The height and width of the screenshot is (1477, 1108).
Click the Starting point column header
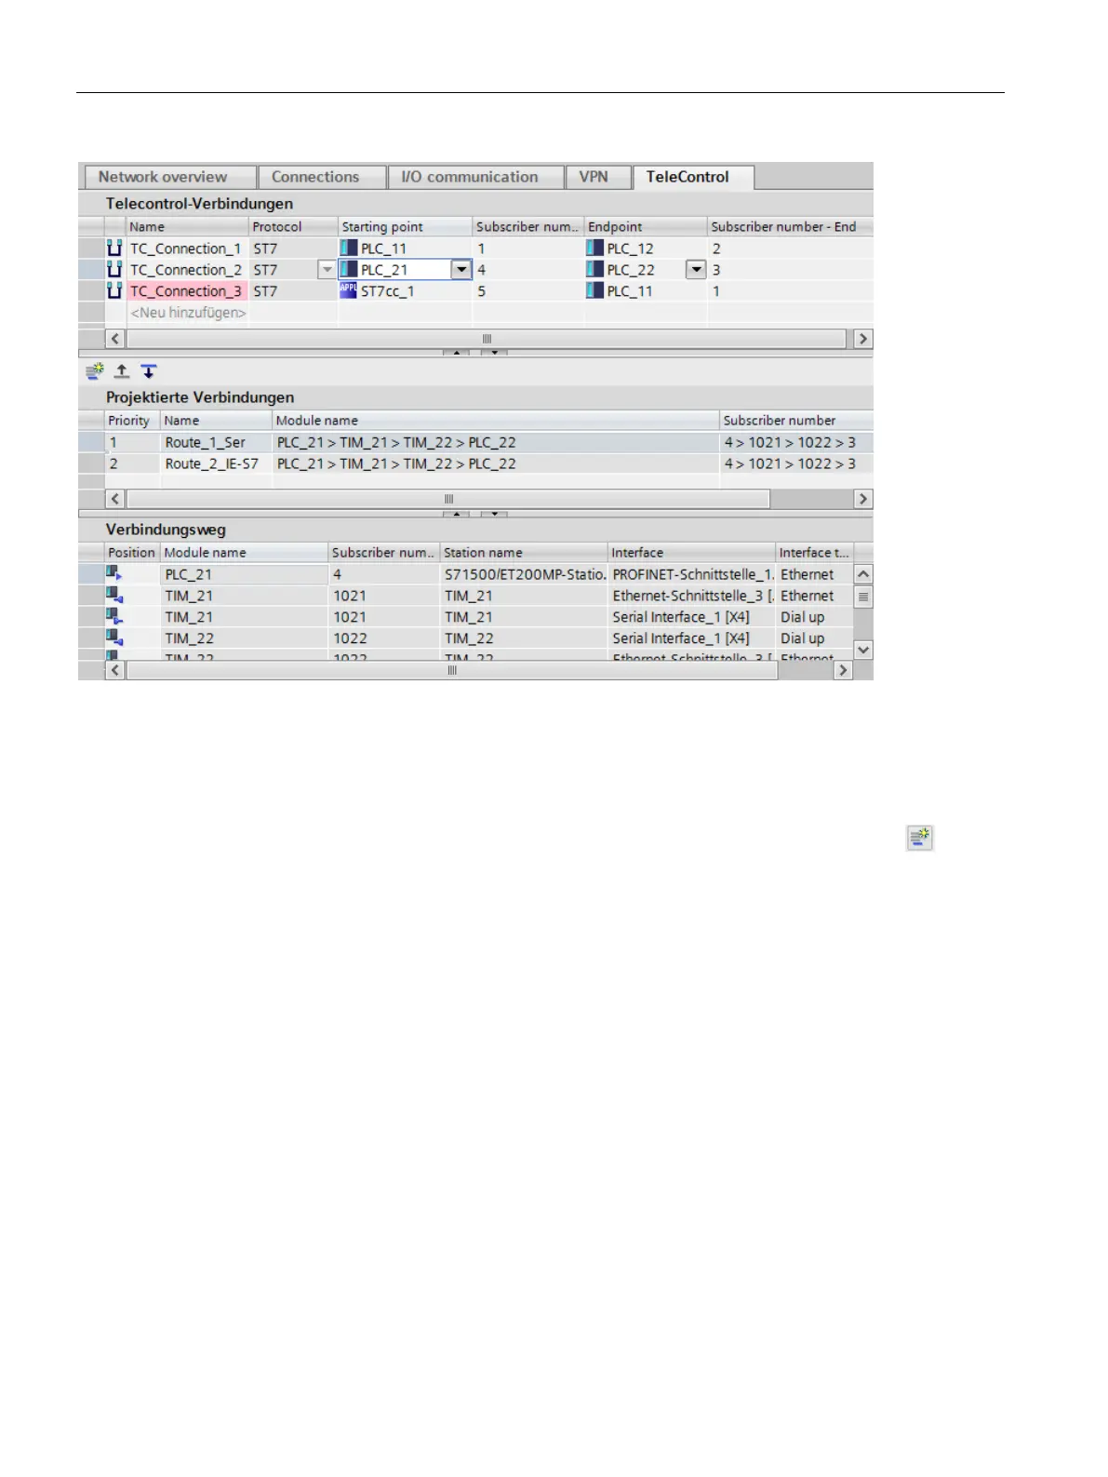pyautogui.click(x=405, y=227)
